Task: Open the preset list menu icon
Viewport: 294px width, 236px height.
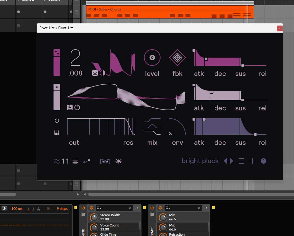Action: point(241,161)
